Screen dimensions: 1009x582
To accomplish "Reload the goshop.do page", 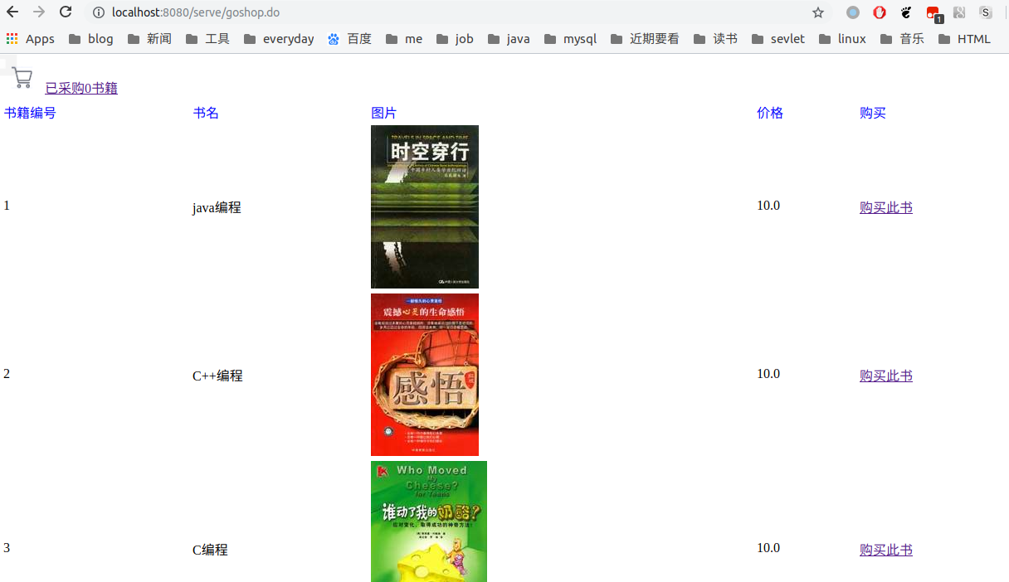I will tap(66, 12).
